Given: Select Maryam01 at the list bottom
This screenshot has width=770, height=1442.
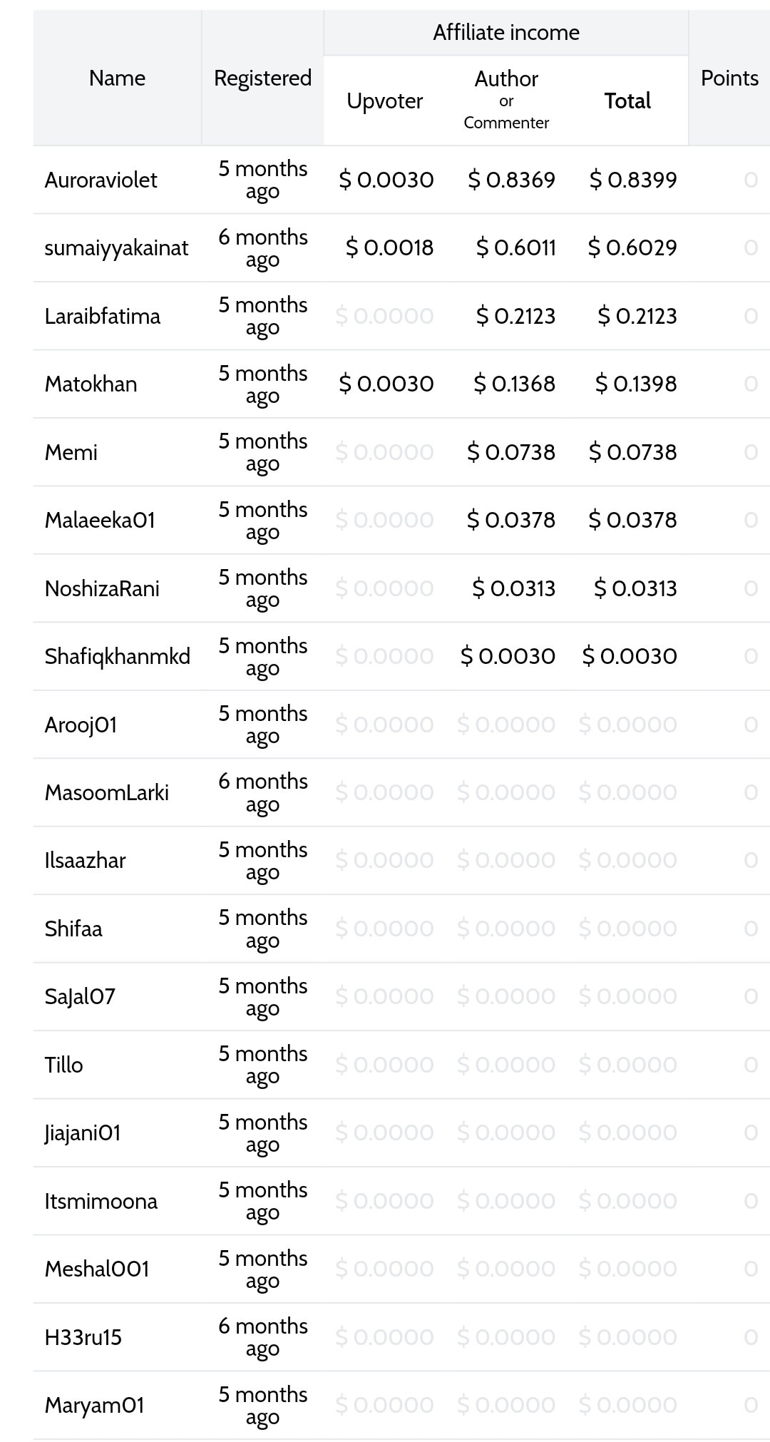Looking at the screenshot, I should pyautogui.click(x=94, y=1405).
